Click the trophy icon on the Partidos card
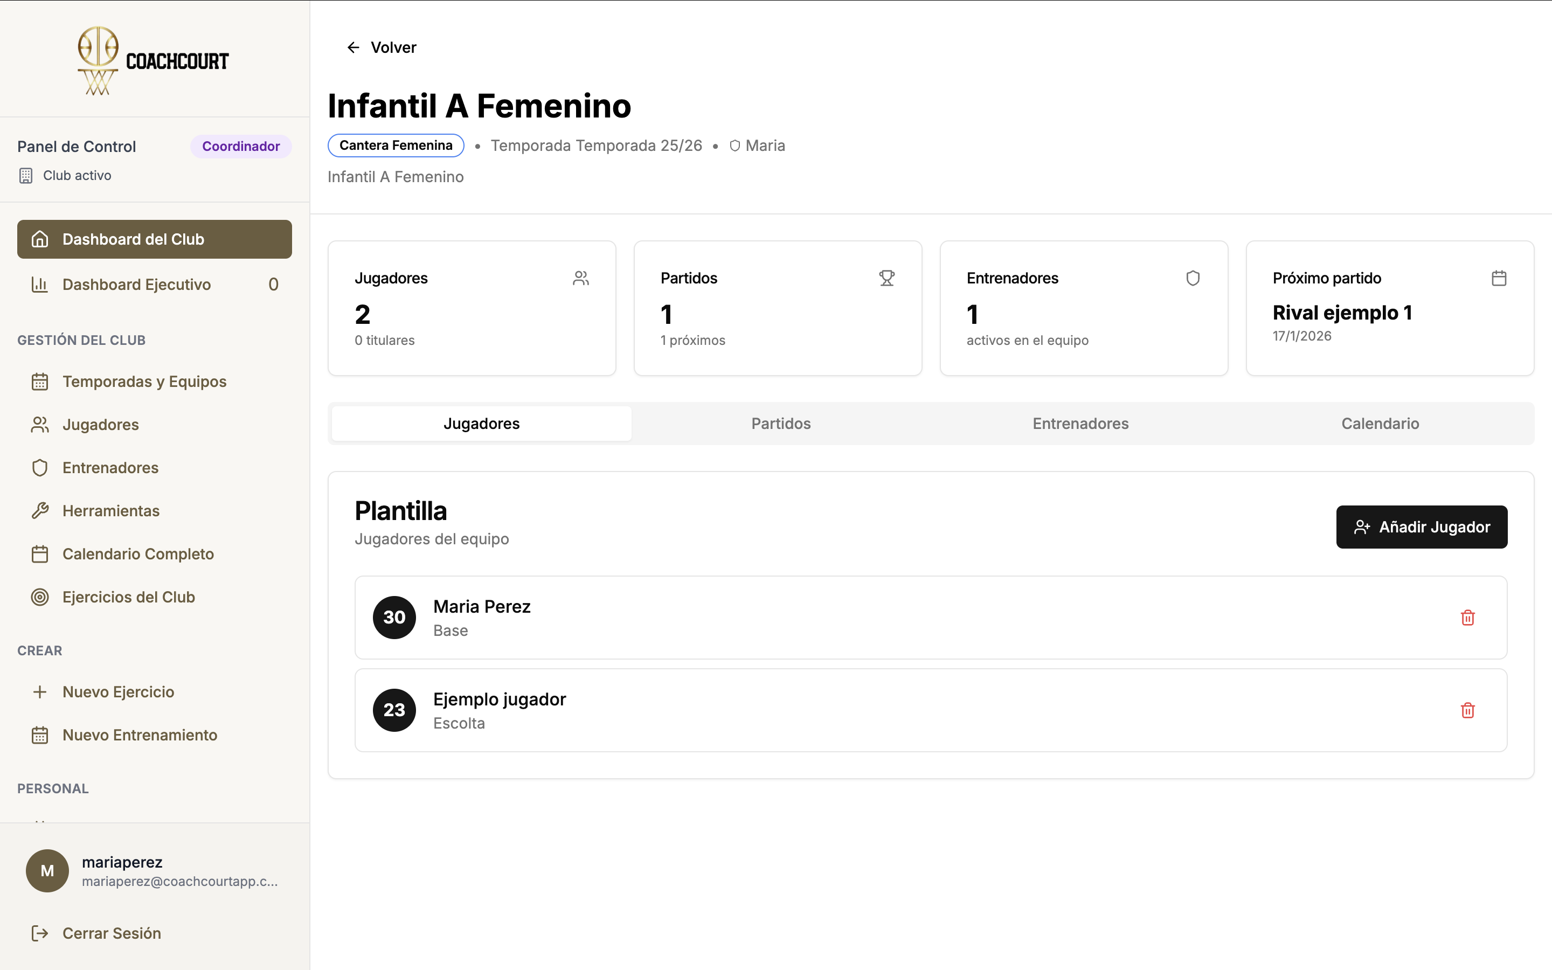This screenshot has height=970, width=1552. [x=886, y=278]
